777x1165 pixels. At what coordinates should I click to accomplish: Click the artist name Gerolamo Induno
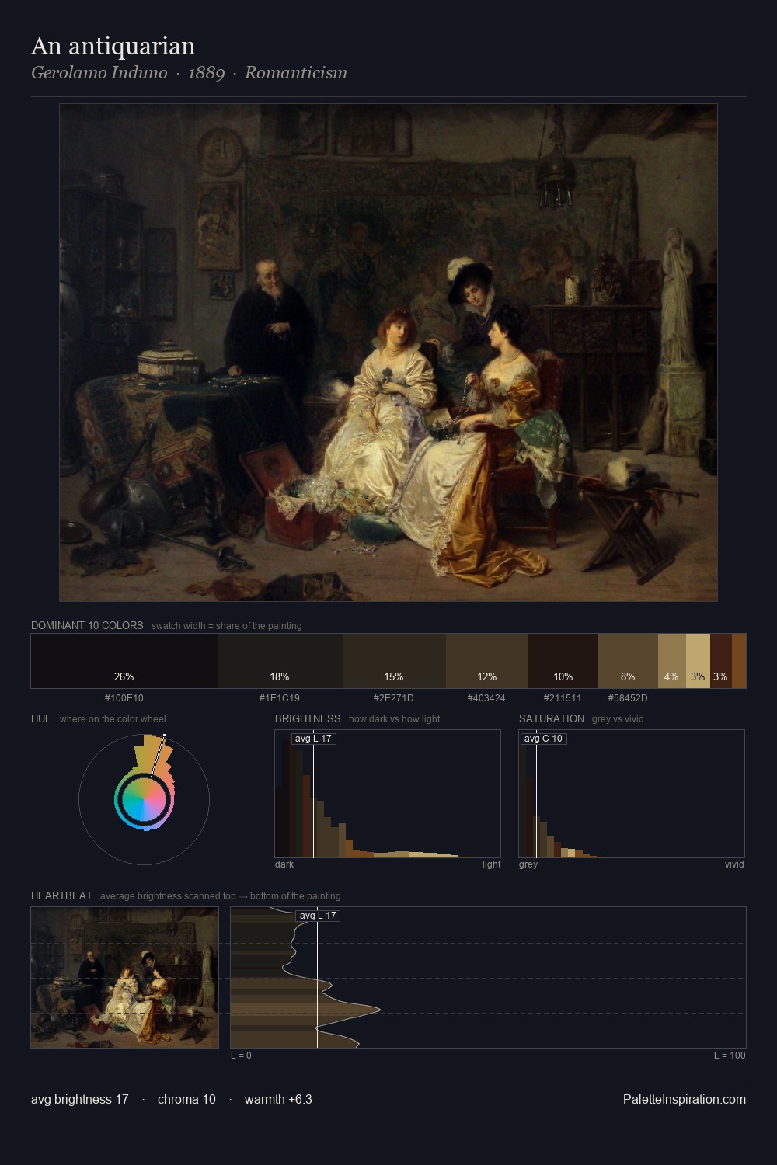99,73
